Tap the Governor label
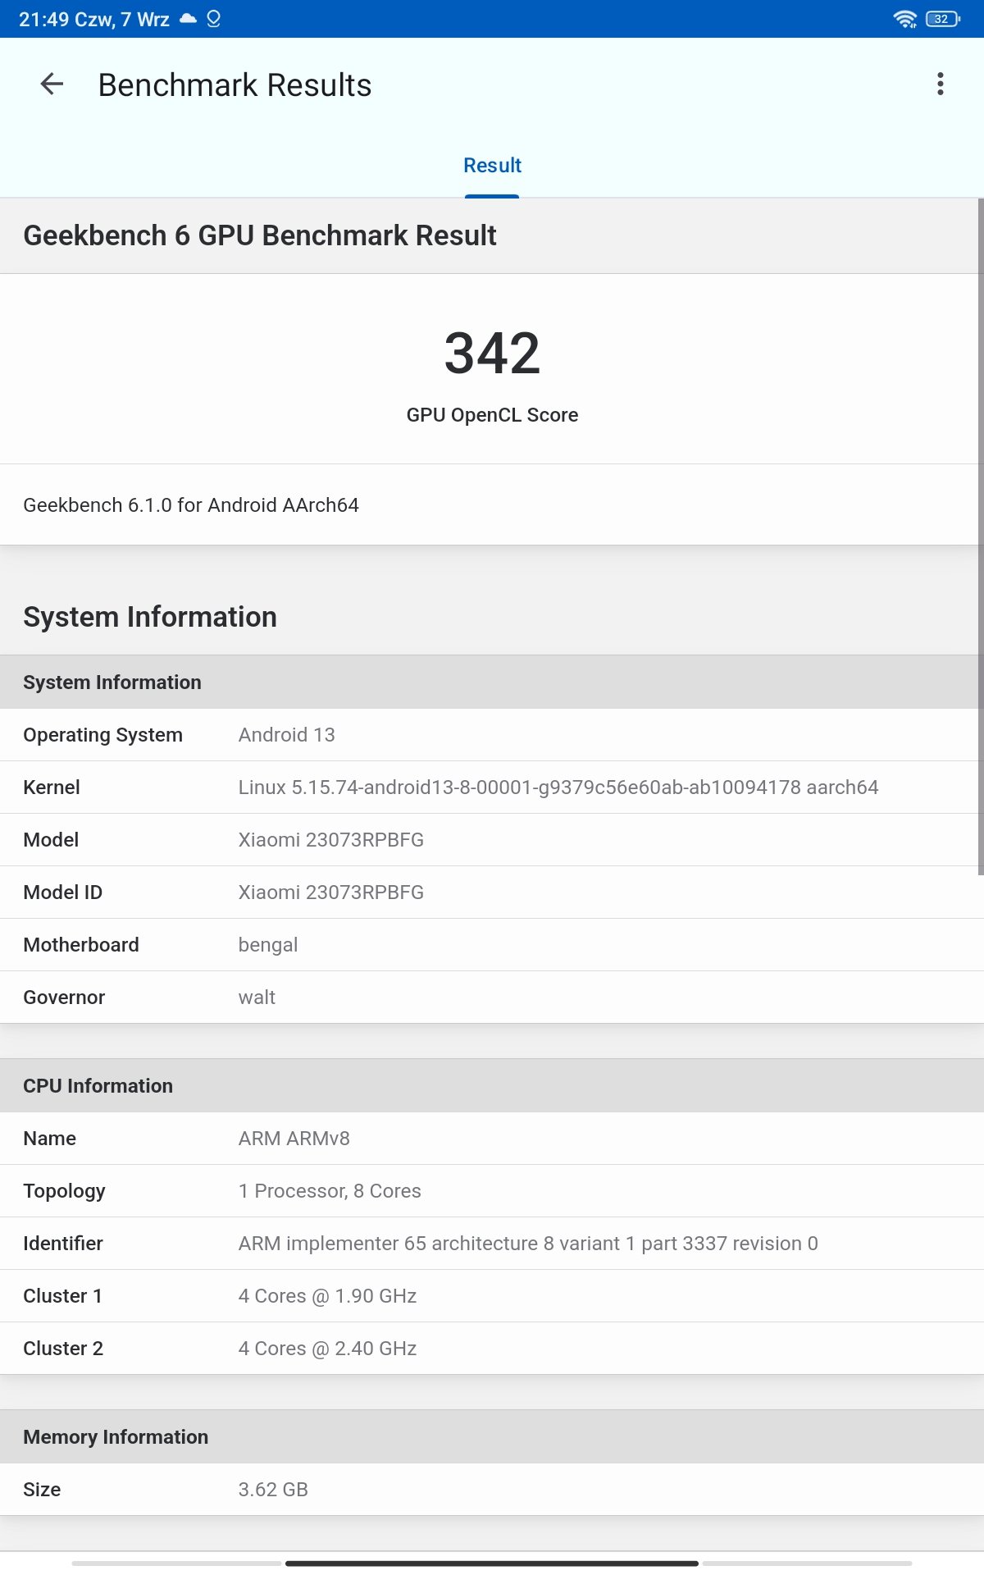 point(64,997)
